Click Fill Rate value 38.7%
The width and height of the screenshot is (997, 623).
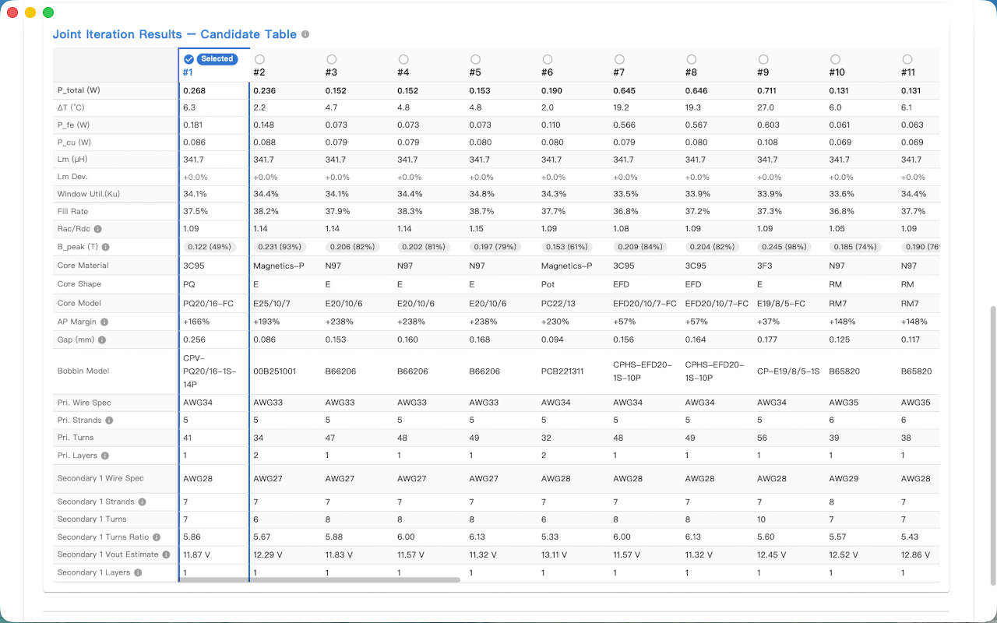[482, 211]
